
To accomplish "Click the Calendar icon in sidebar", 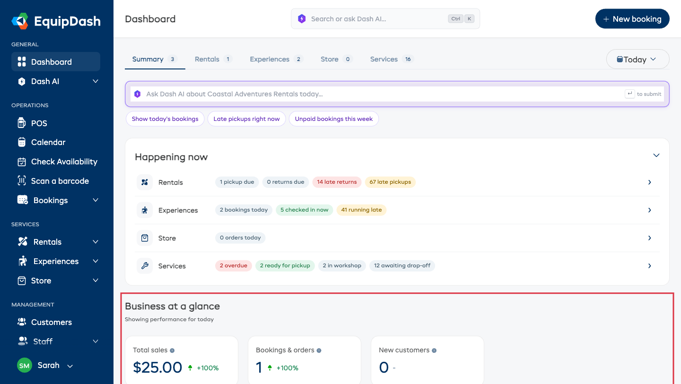I will (x=21, y=142).
